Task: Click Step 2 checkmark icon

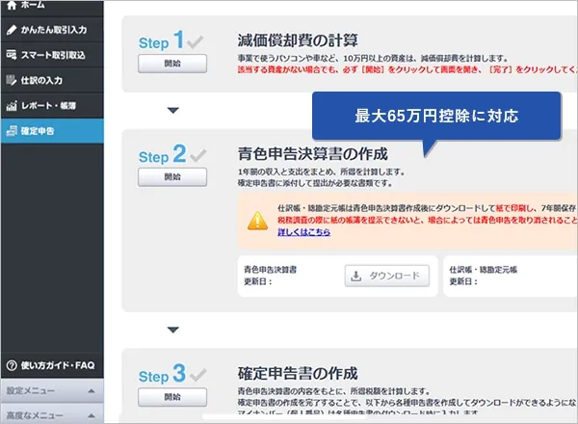Action: coord(198,155)
